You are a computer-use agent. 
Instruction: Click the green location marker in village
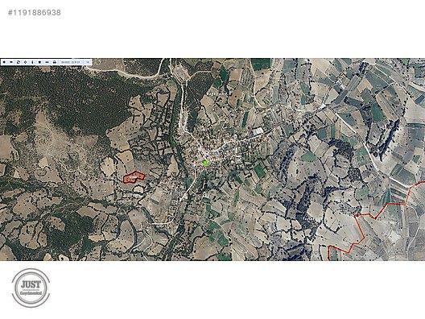tap(205, 163)
